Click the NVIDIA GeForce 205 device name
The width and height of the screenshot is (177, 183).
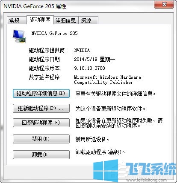tap(55, 33)
